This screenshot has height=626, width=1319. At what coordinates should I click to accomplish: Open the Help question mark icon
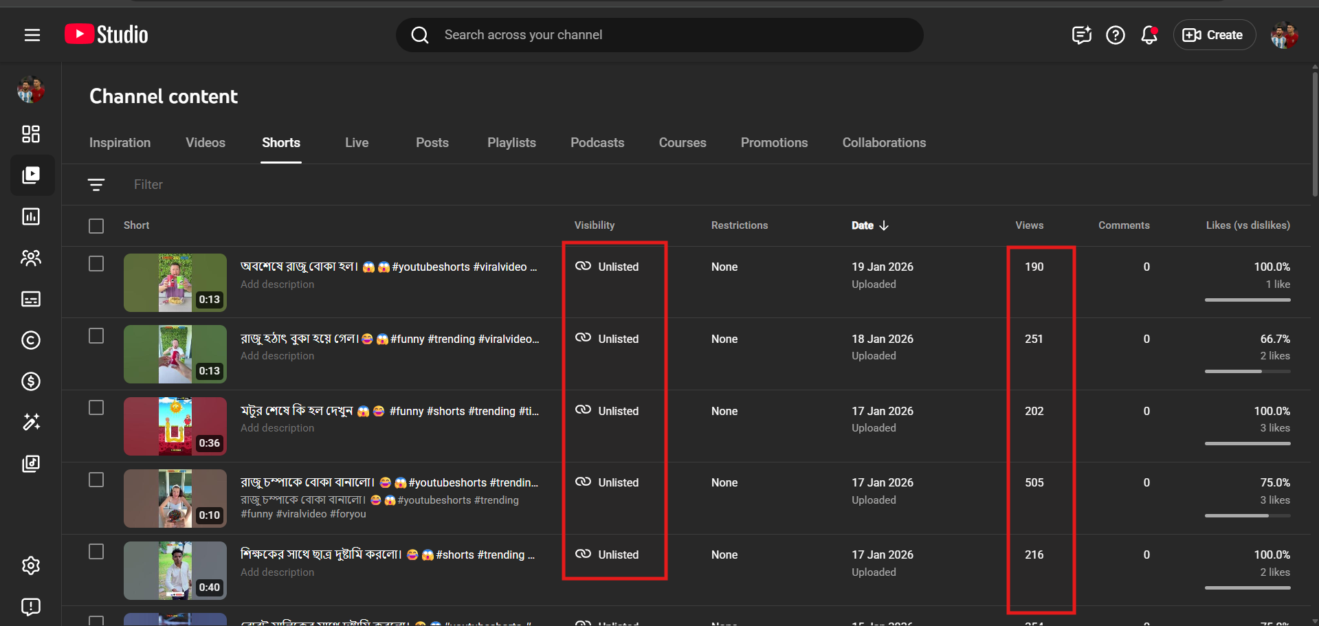1115,35
